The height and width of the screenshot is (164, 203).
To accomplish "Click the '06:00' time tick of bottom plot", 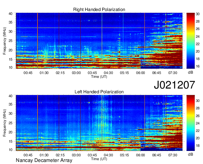I will [x=141, y=155].
